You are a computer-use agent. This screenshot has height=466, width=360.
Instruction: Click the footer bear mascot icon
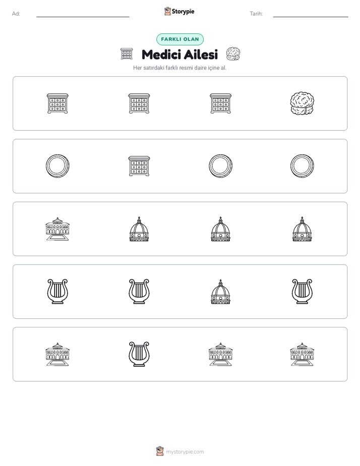(160, 451)
